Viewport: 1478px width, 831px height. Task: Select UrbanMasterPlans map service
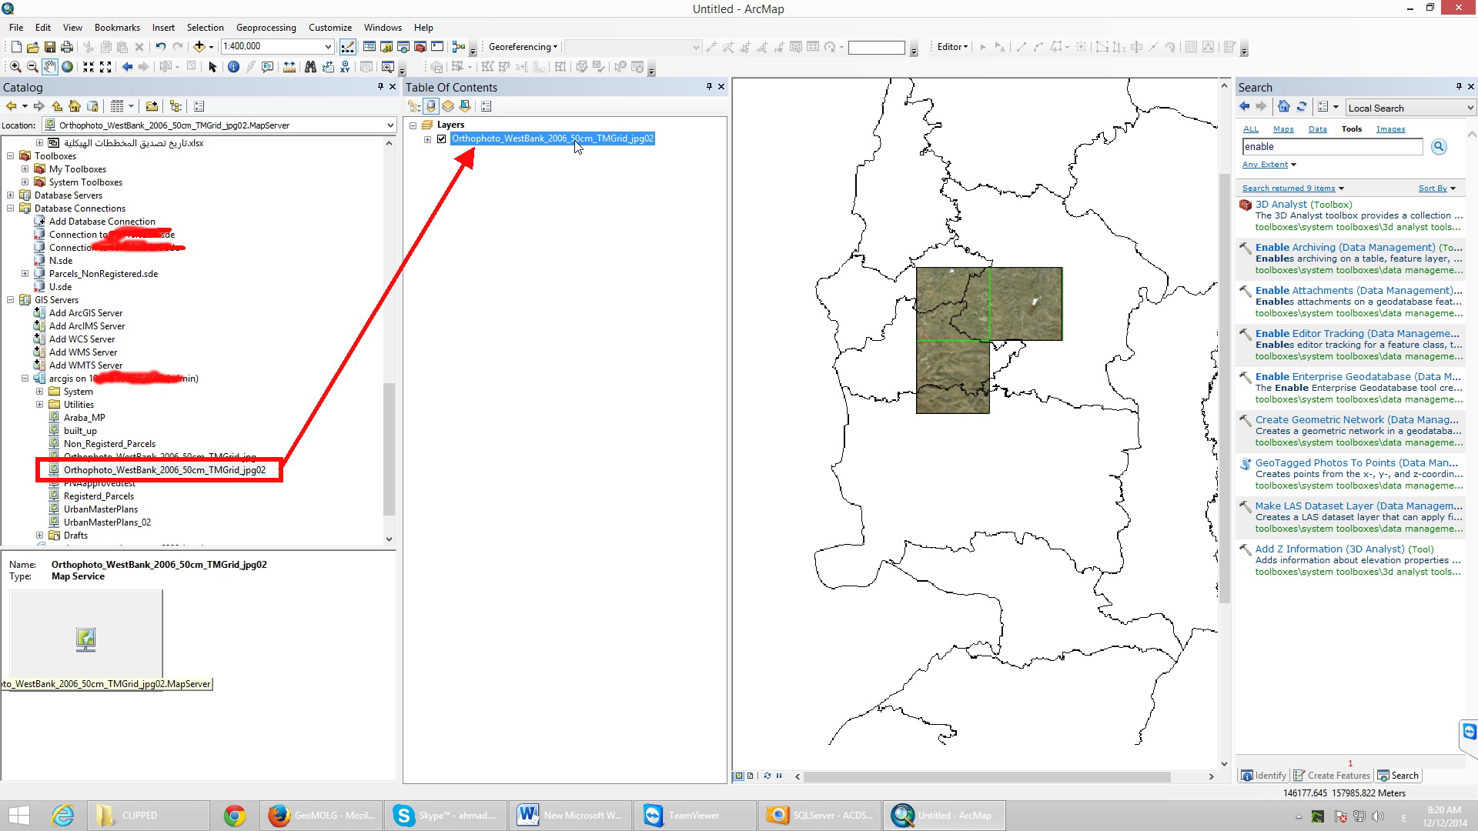point(100,509)
